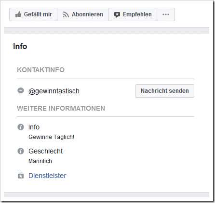Click the Gefällt mir button

click(x=33, y=14)
